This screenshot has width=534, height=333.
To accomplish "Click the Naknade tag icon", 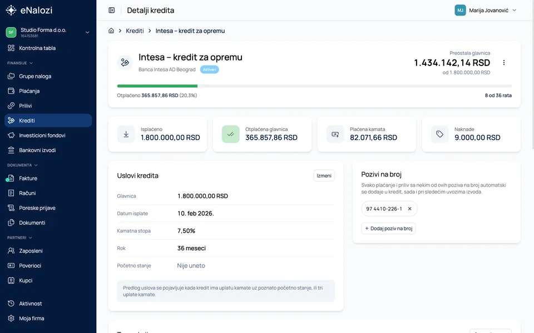I will 439,134.
